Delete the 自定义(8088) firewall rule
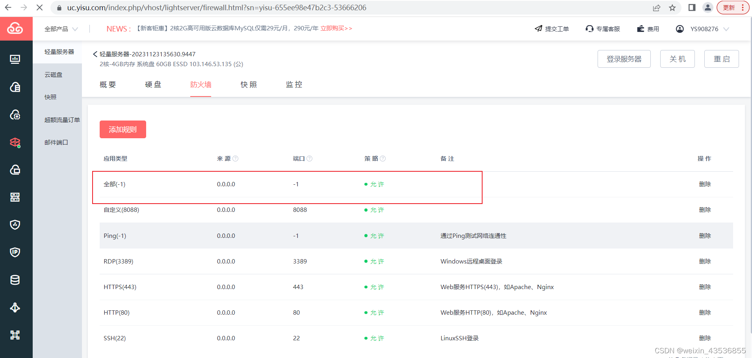752x358 pixels. (x=705, y=210)
